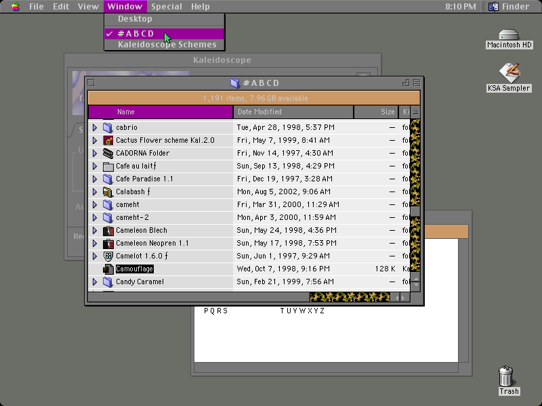Select the KSA Sampler desktop icon
Image resolution: width=542 pixels, height=406 pixels.
[509, 72]
